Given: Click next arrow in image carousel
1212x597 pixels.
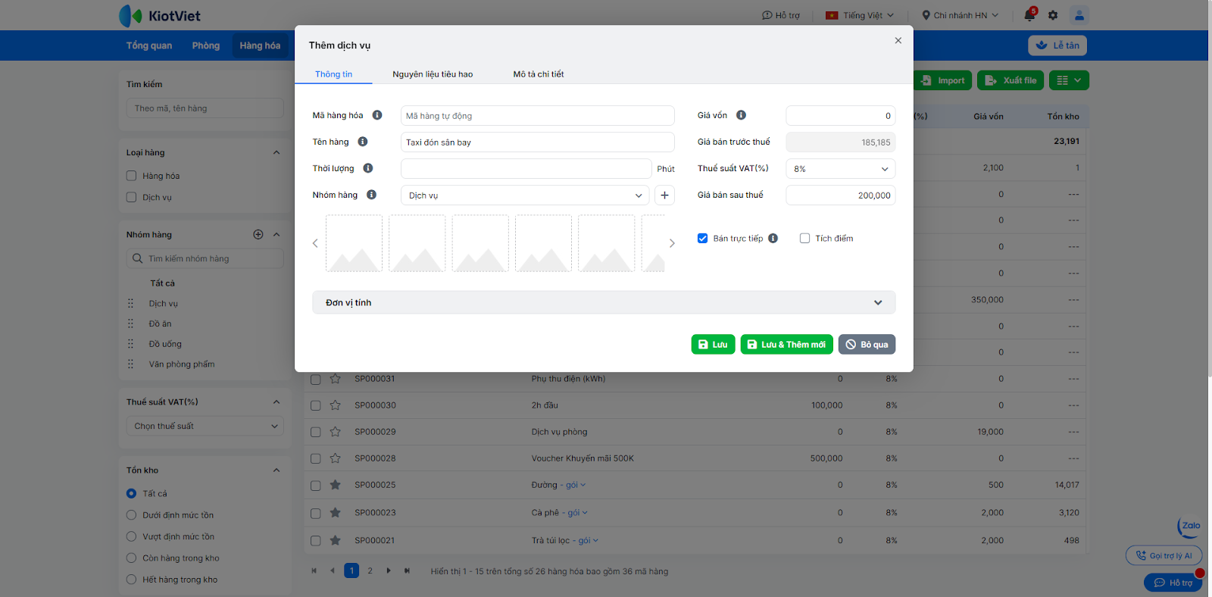Looking at the screenshot, I should tap(672, 243).
